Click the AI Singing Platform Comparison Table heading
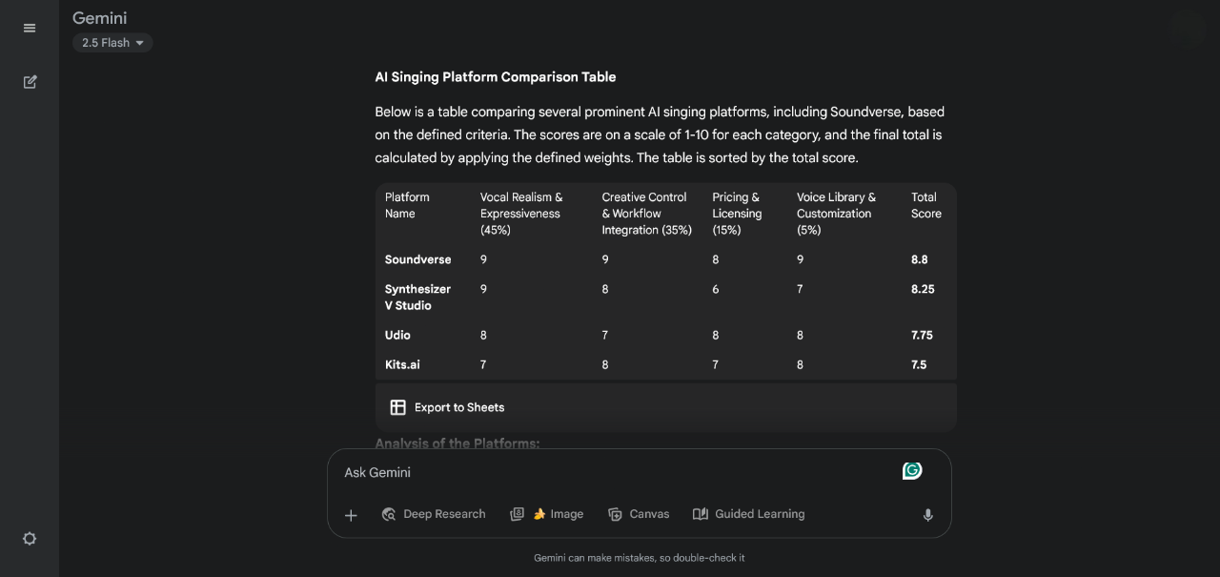Image resolution: width=1220 pixels, height=577 pixels. coord(496,77)
